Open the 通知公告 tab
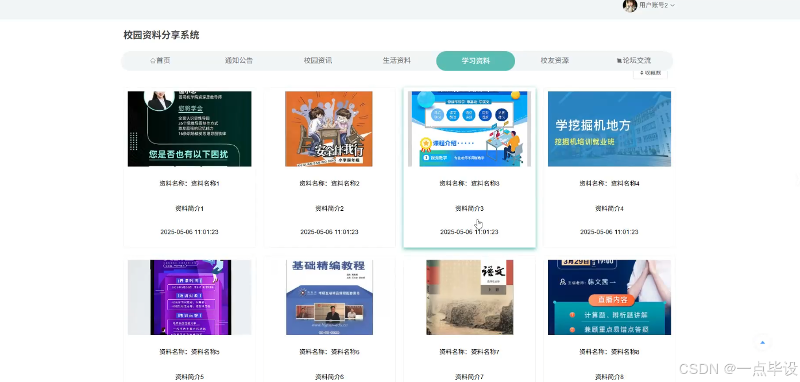Screen dimensions: 800x382 point(239,60)
